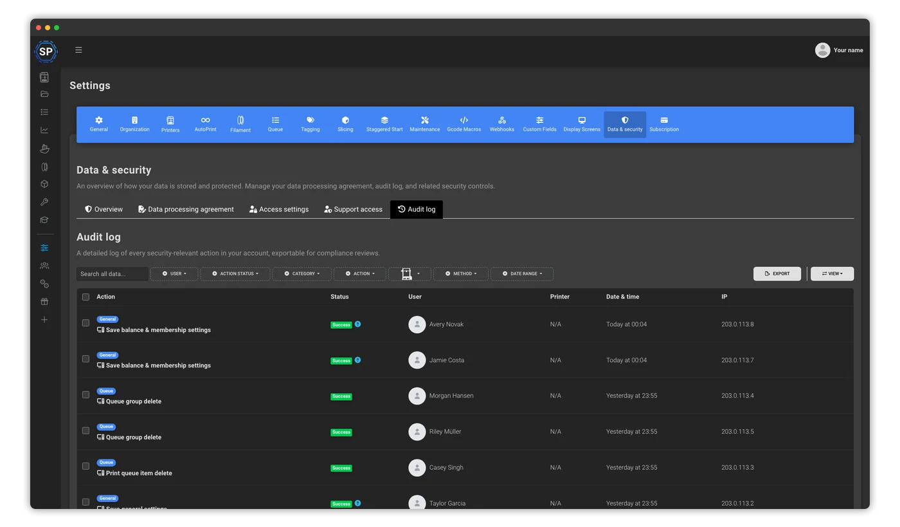This screenshot has height=527, width=900.
Task: Click the help icon in Avery Novak's status
Action: coord(357,324)
